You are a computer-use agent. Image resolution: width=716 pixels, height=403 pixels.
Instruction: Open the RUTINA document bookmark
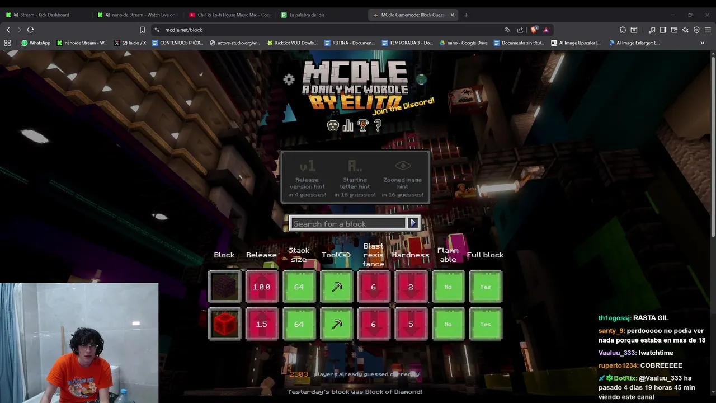tap(350, 43)
